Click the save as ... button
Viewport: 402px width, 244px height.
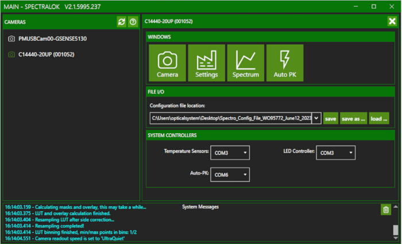click(354, 118)
